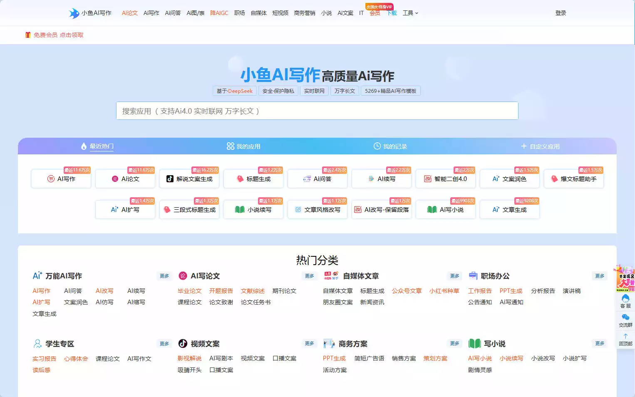Open the AI写作 app
This screenshot has width=635, height=397.
(61, 179)
